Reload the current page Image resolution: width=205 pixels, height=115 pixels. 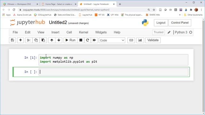pyautogui.click(x=14, y=10)
